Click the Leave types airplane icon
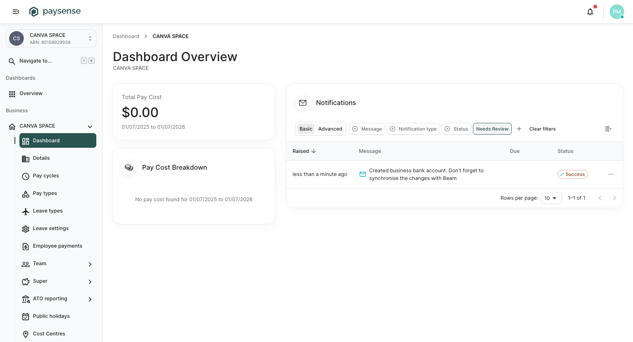633x342 pixels. [26, 211]
